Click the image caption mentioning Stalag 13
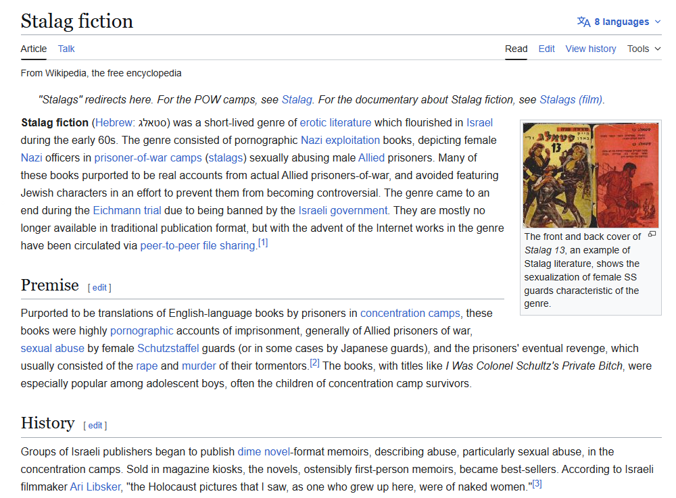The height and width of the screenshot is (498, 676). click(x=582, y=270)
